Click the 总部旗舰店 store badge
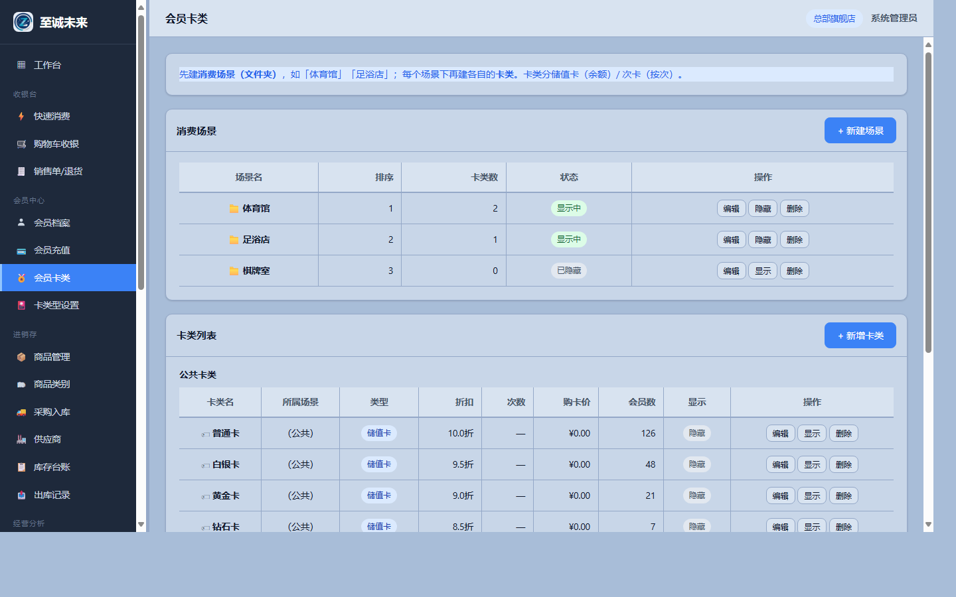The image size is (956, 597). click(x=835, y=19)
